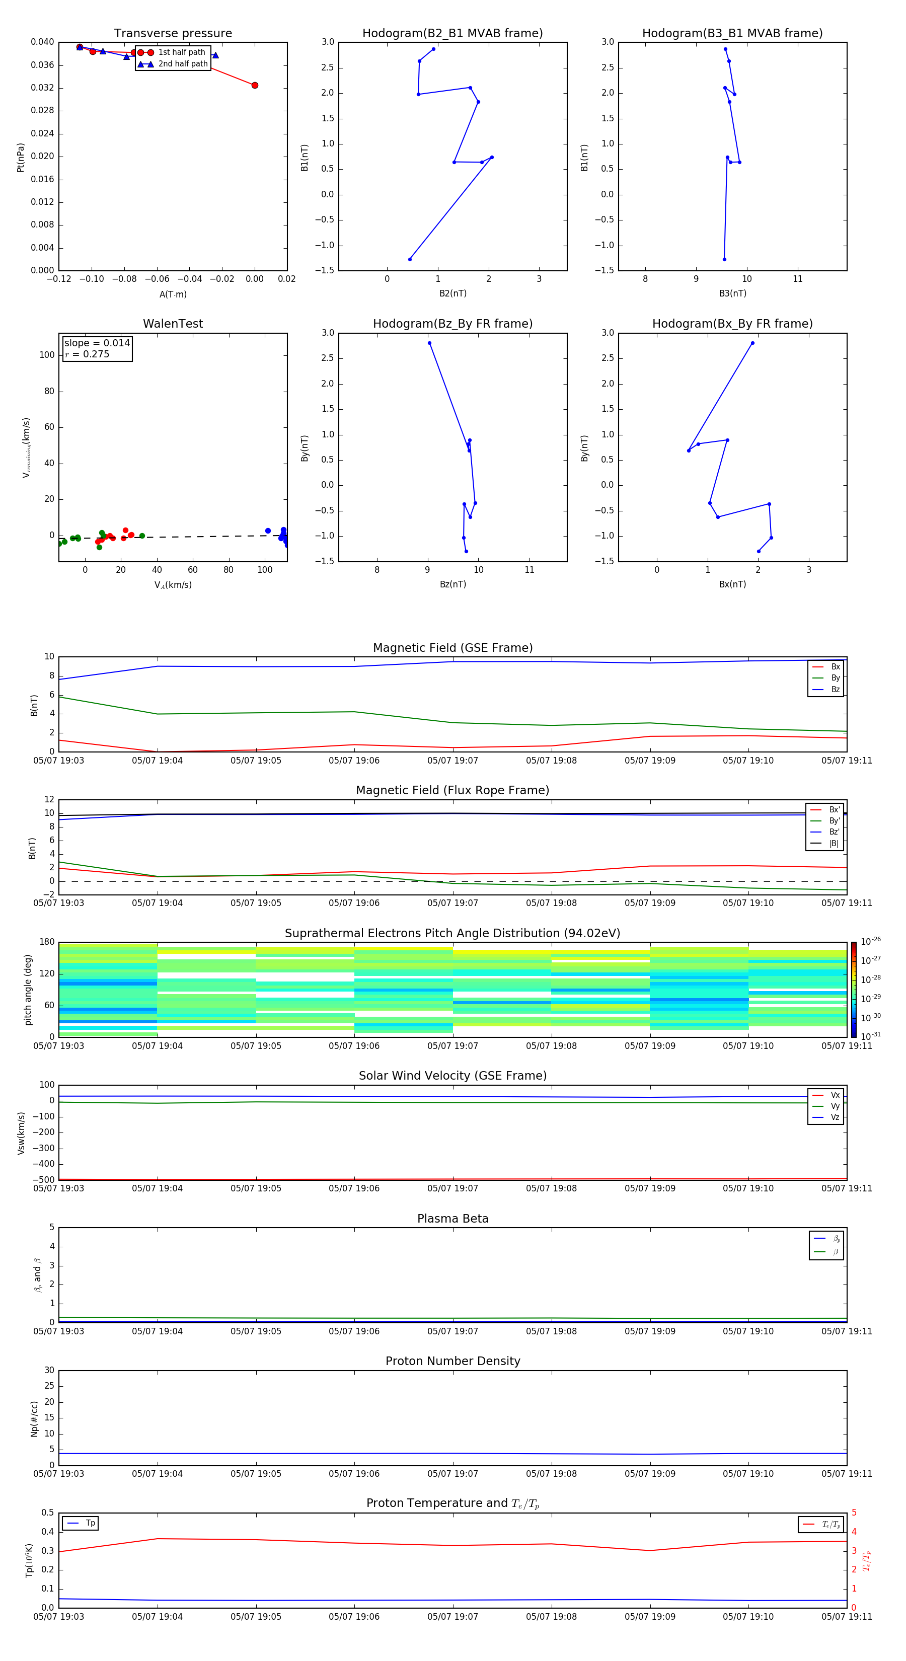The height and width of the screenshot is (1661, 906).
Task: Click the "Vsw(km/s)" y-axis label
Action: (21, 1133)
